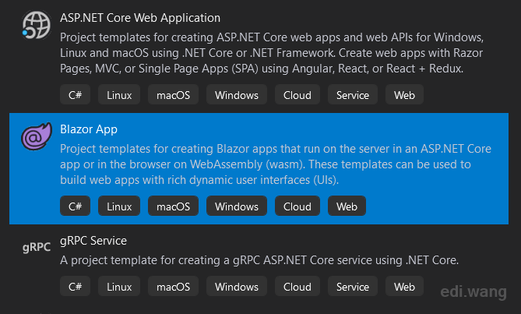Click the Linux tag in Blazor App

pos(119,206)
